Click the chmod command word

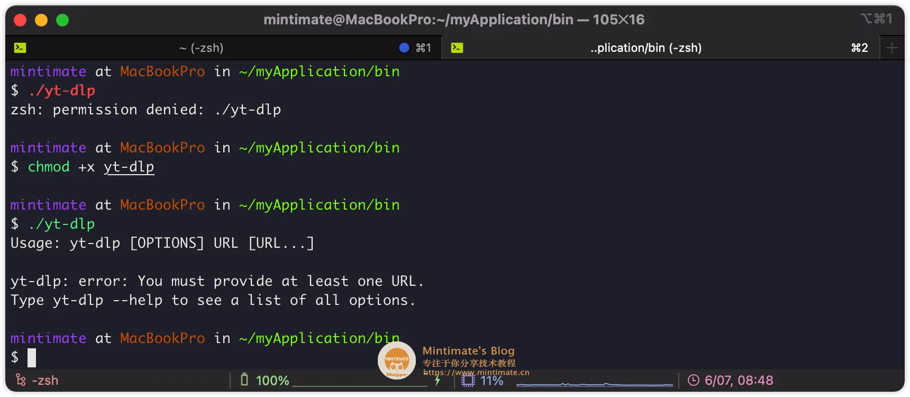[49, 167]
